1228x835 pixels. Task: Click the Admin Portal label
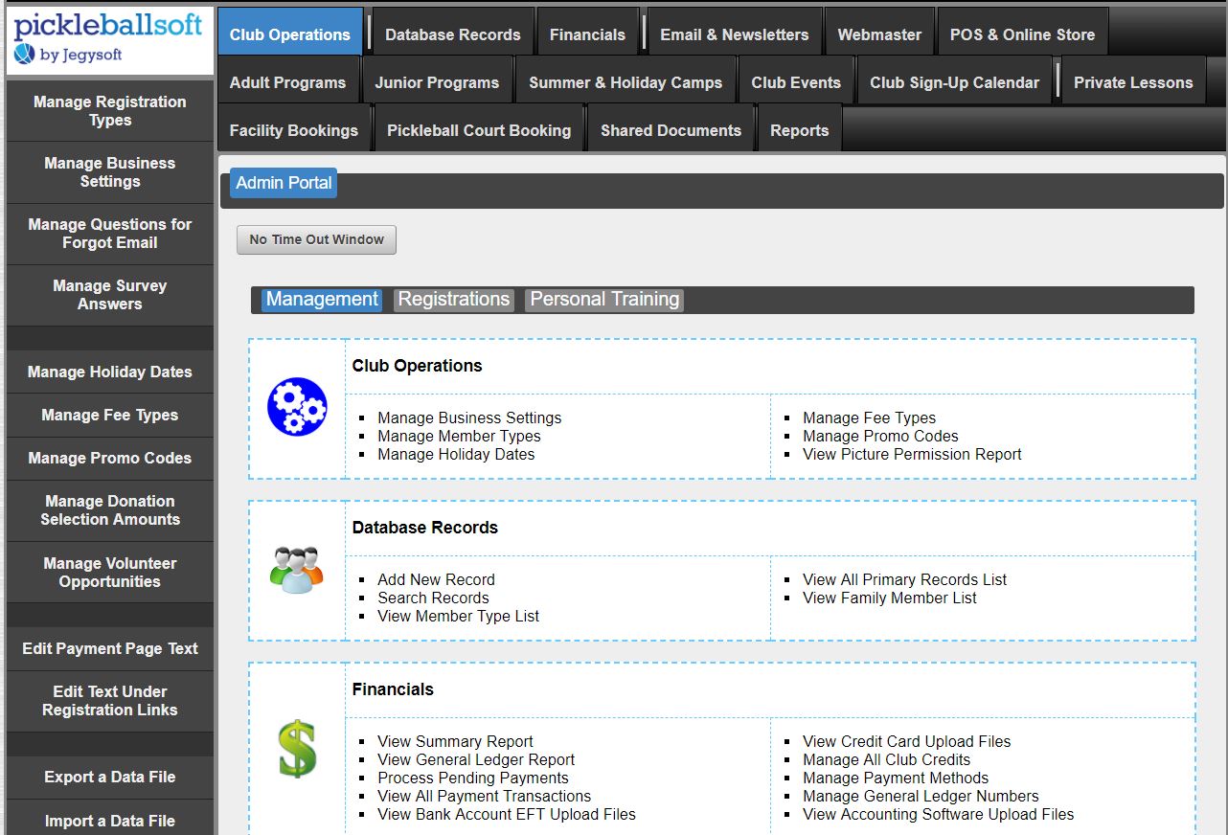coord(284,183)
